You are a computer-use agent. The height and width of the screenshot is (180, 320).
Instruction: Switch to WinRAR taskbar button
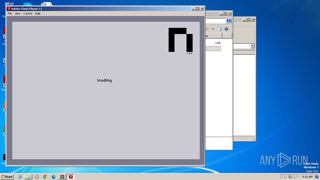[62, 177]
